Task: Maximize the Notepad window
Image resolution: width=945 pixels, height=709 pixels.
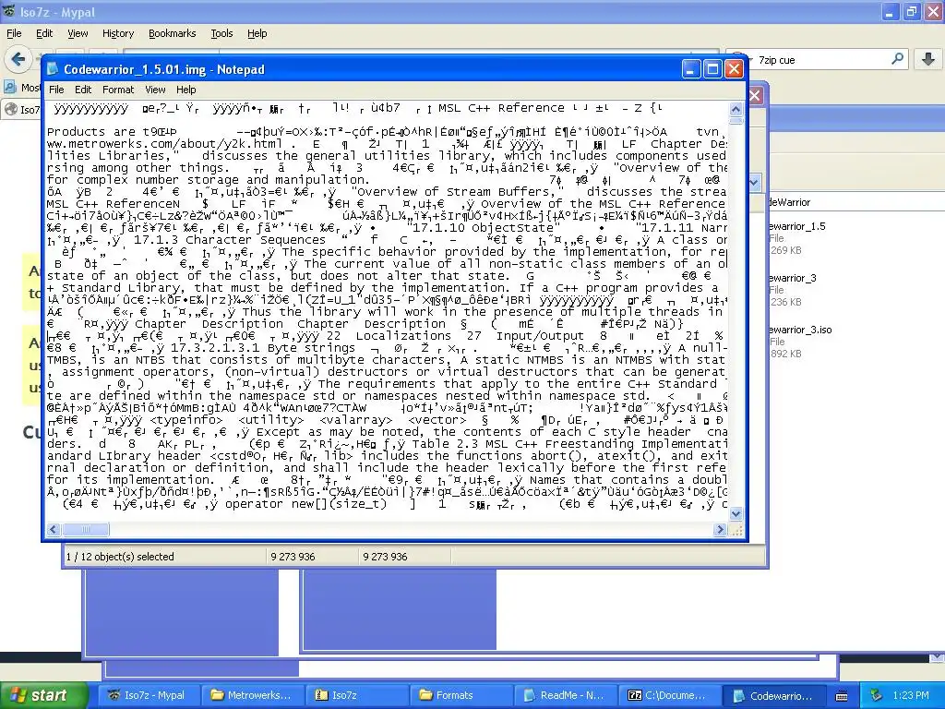Action: (712, 69)
